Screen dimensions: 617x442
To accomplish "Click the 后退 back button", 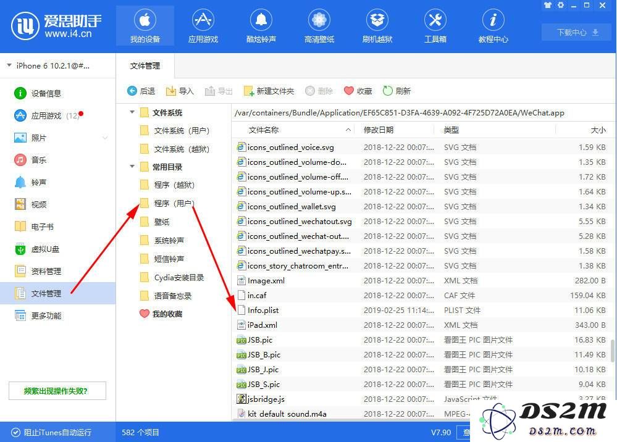I will click(141, 91).
